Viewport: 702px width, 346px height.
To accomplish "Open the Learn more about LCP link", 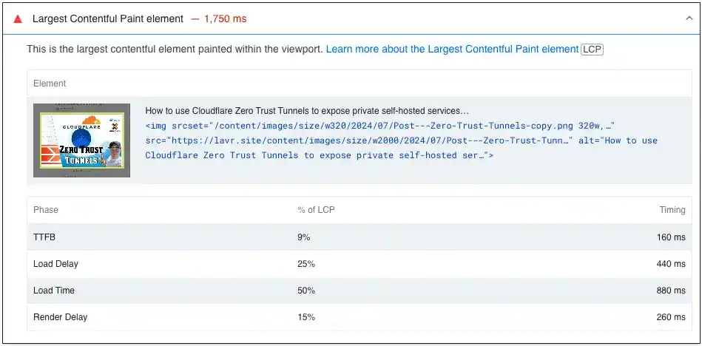I will tap(452, 49).
